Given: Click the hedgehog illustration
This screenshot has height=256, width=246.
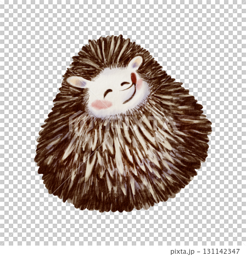Looking at the screenshot, I should point(123,124).
